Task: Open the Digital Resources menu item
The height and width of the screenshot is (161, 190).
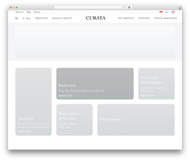Action: pos(165,18)
